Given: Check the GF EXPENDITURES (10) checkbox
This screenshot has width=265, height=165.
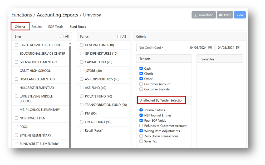Looking at the screenshot, I should pos(82,53).
